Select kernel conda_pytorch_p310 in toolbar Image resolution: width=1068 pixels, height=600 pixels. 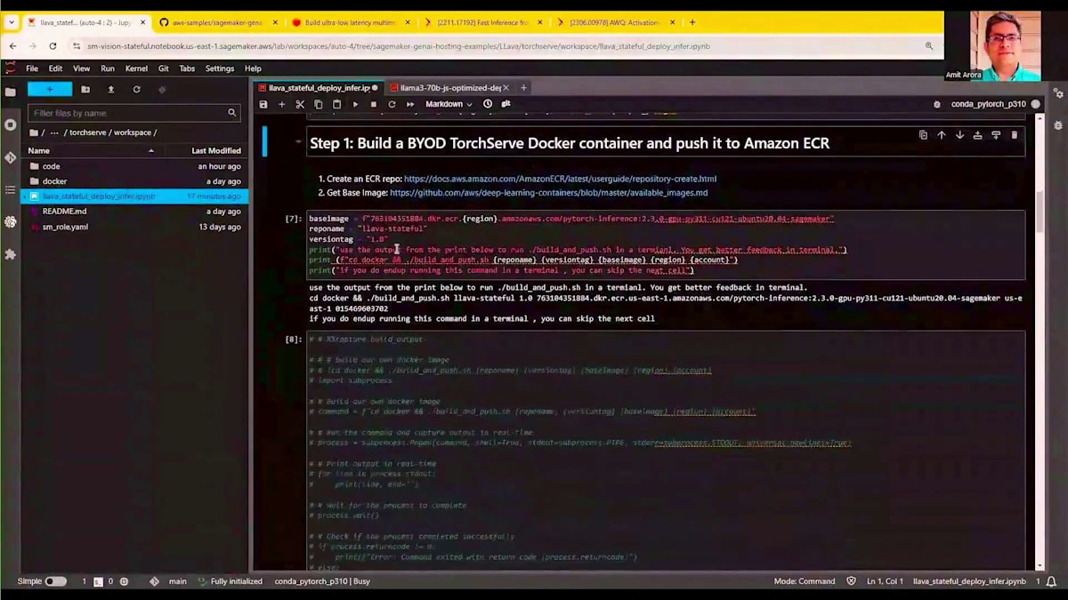coord(988,104)
